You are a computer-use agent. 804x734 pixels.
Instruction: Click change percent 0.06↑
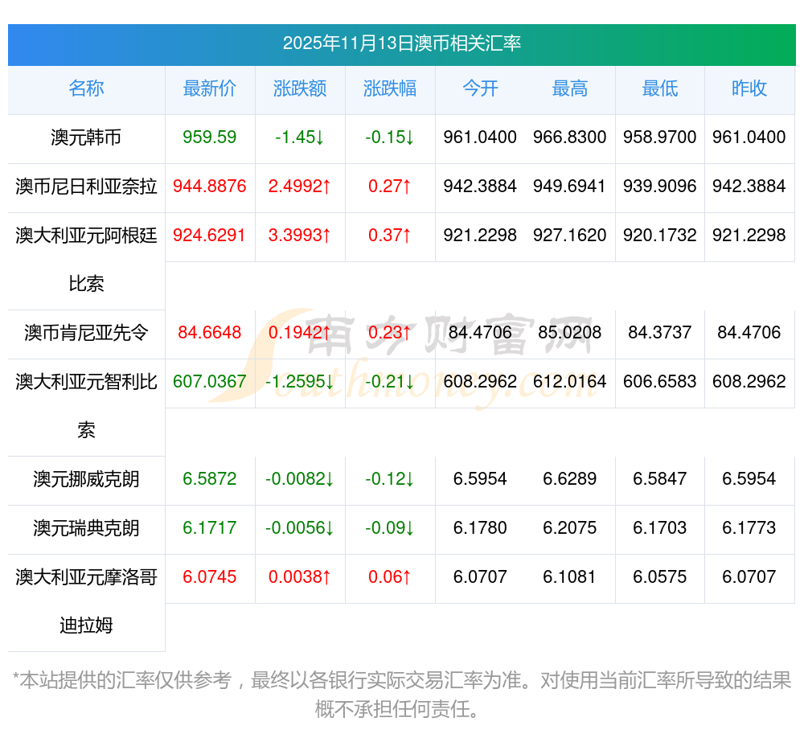coord(390,577)
